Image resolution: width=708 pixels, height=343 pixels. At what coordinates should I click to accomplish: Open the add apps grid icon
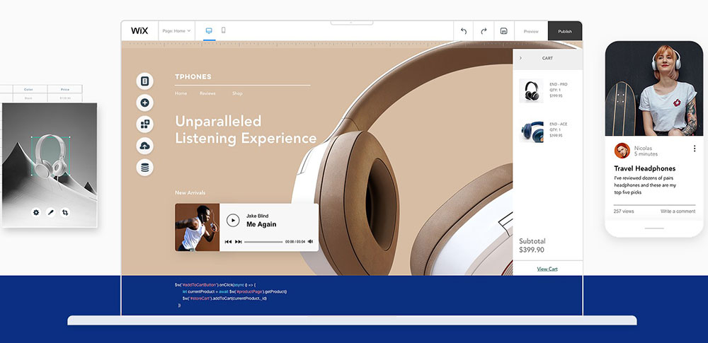click(x=145, y=124)
